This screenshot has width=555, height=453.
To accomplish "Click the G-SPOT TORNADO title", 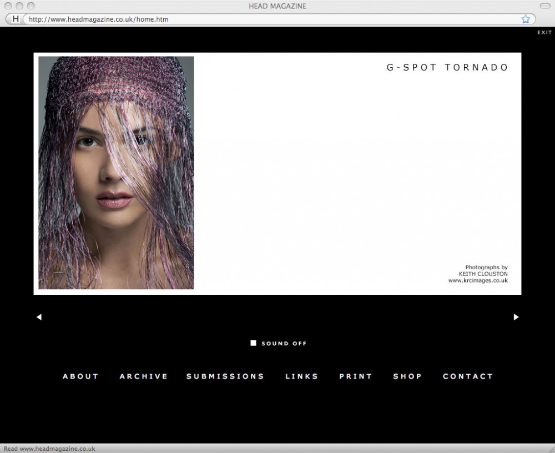I will click(447, 67).
